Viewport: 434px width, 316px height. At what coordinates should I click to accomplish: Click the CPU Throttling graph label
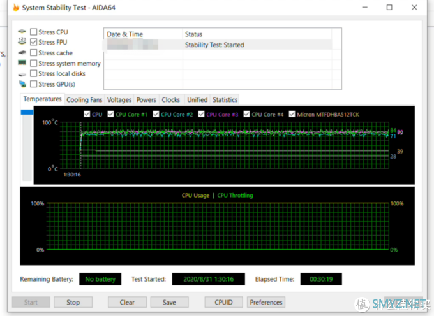click(x=236, y=196)
